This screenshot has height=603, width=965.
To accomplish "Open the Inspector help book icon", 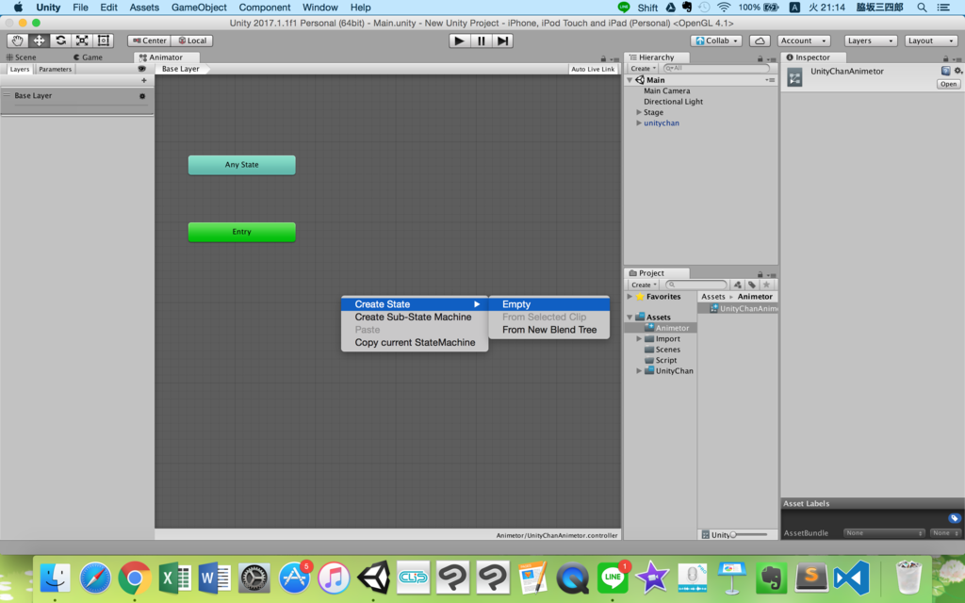I will 946,71.
